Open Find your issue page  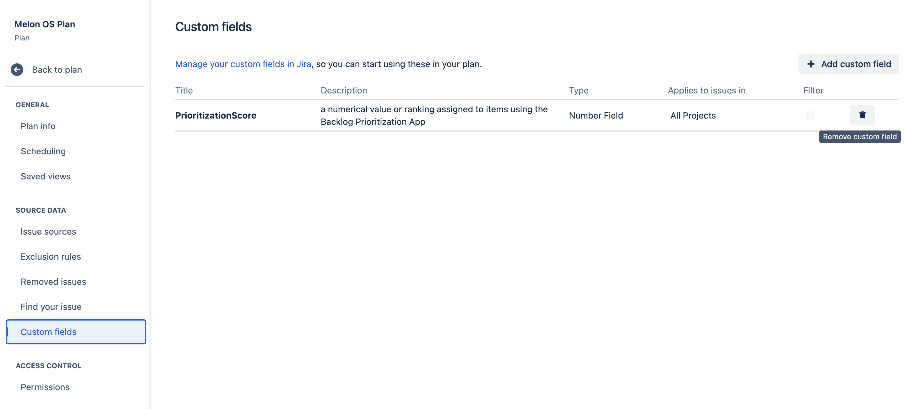tap(51, 307)
